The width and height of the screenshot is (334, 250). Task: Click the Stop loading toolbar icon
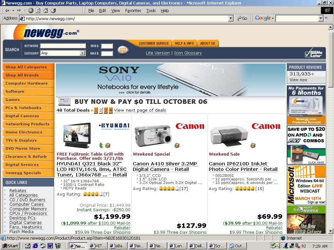[31, 10]
